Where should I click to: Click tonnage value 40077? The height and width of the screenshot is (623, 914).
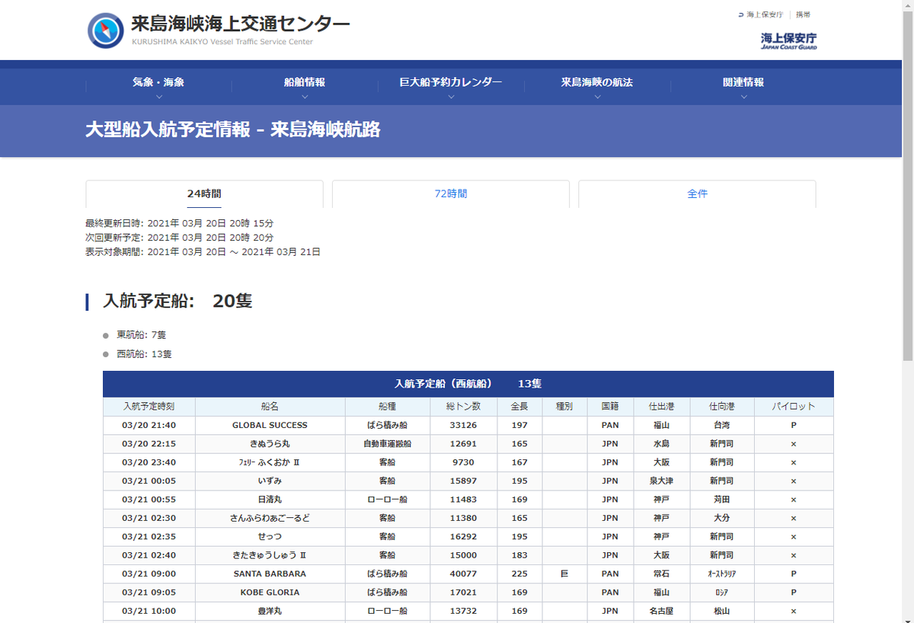(463, 573)
